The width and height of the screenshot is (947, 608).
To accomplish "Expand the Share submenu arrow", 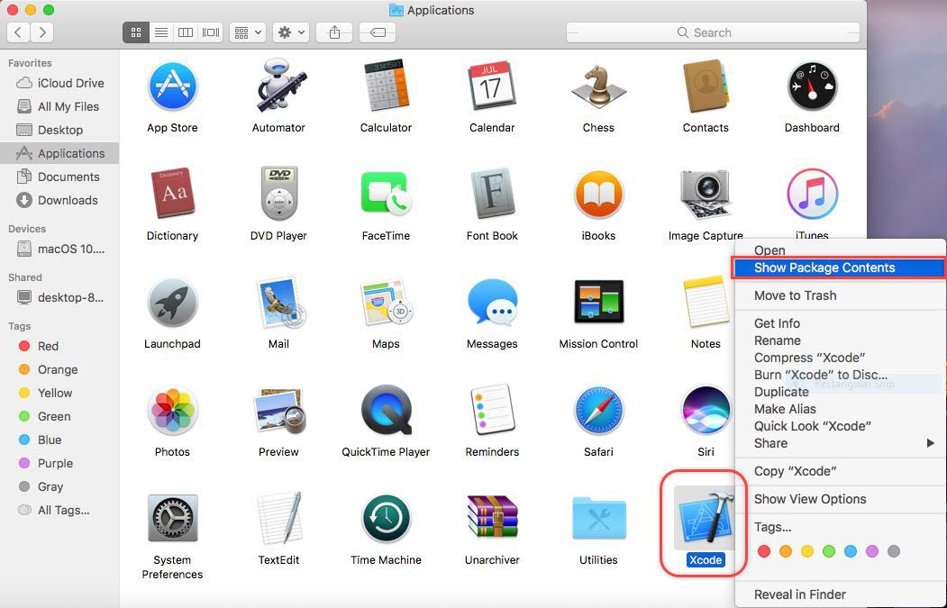I will point(930,443).
